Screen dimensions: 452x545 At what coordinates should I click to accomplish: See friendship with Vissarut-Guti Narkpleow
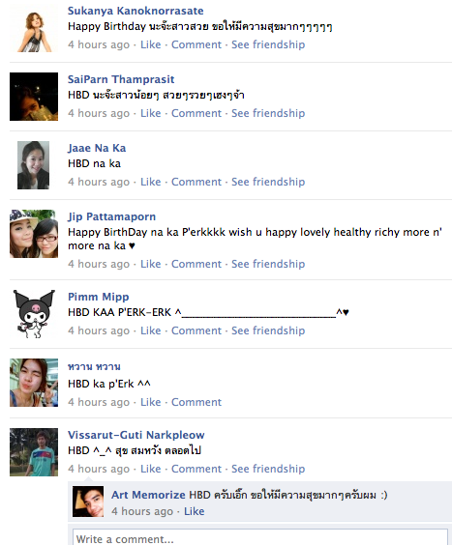point(268,469)
